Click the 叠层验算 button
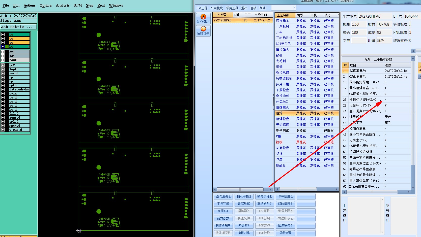Image resolution: width=421 pixels, height=237 pixels. [244, 204]
